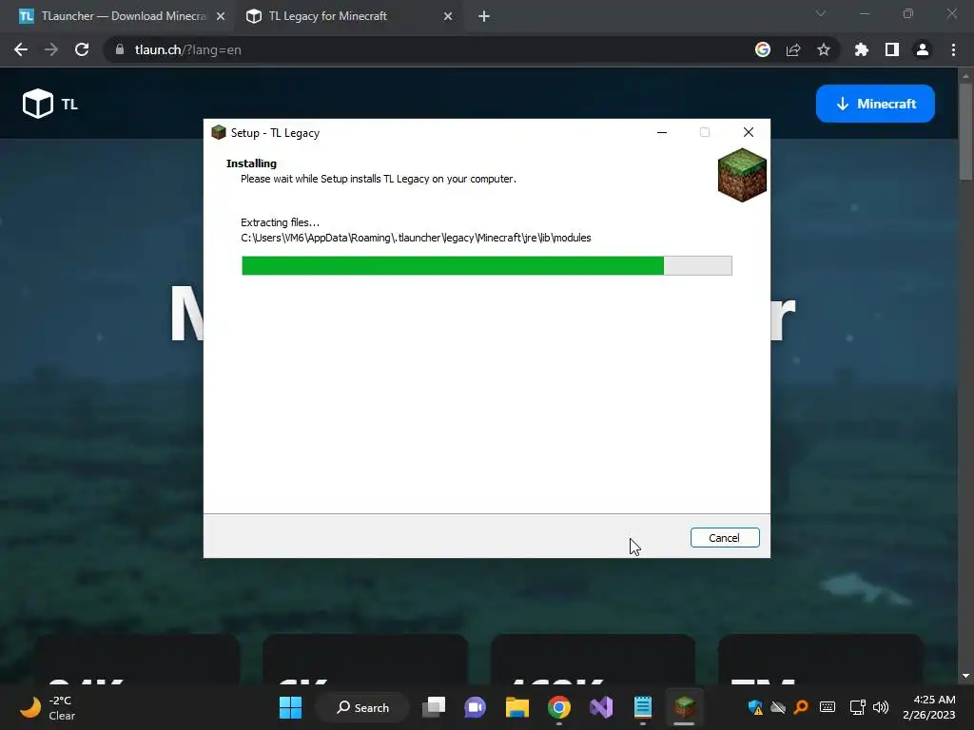View site security lock information
The image size is (974, 730).
point(120,49)
